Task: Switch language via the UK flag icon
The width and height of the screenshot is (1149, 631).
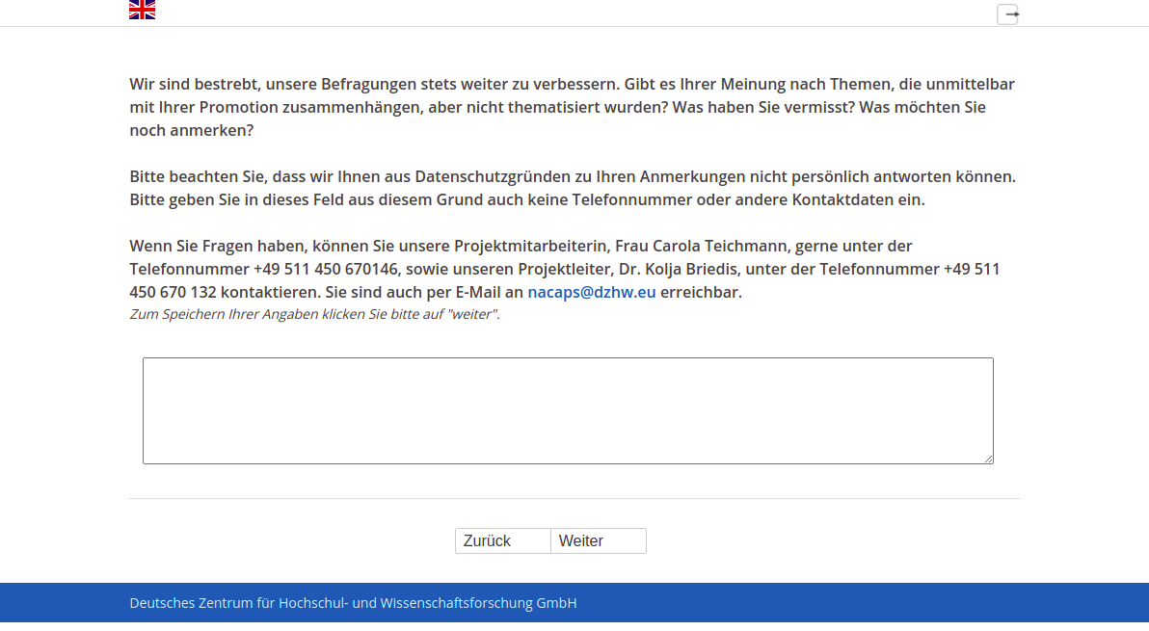Action: click(x=142, y=10)
